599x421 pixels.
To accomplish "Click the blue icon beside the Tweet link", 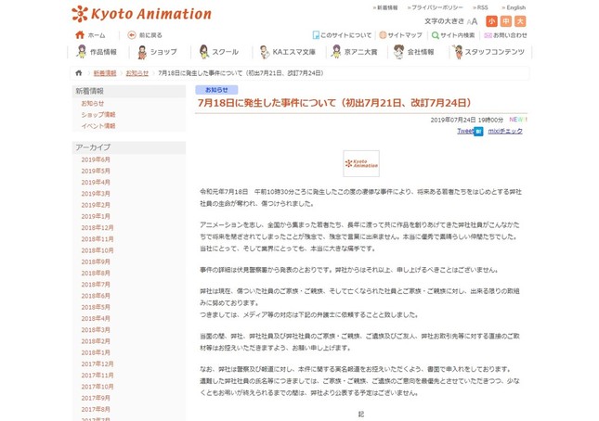I will click(479, 132).
